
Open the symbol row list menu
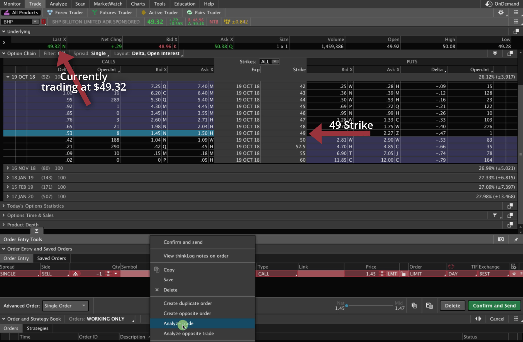516,22
